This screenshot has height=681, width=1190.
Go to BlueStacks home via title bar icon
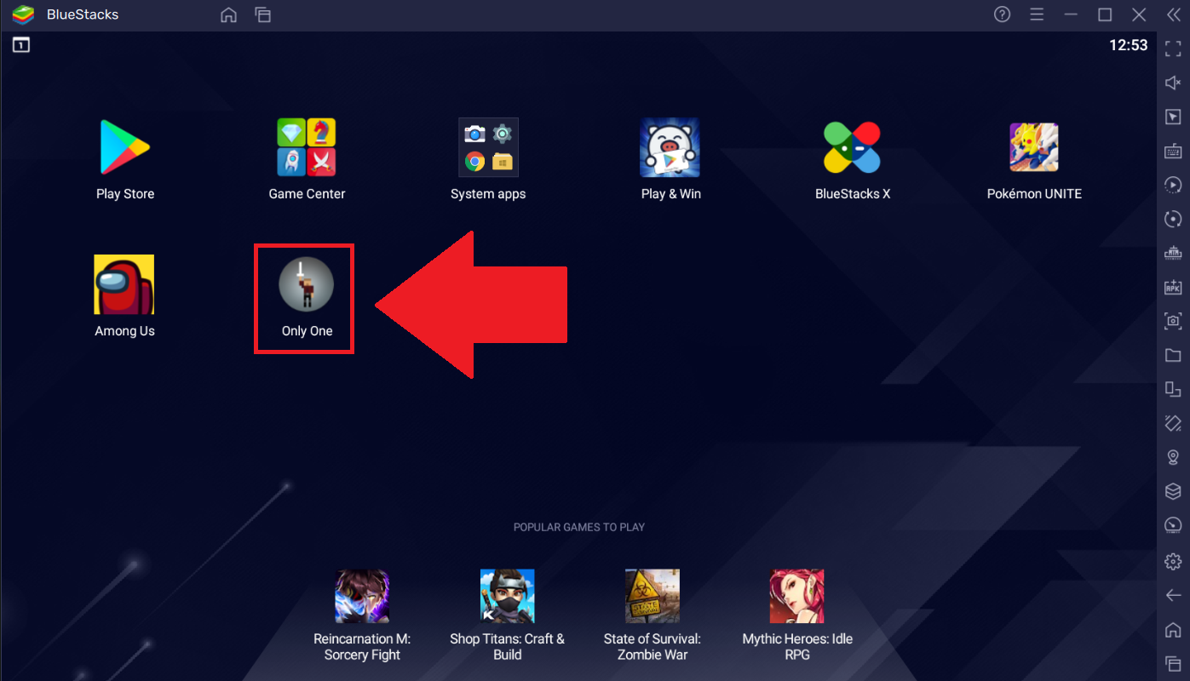pos(228,14)
